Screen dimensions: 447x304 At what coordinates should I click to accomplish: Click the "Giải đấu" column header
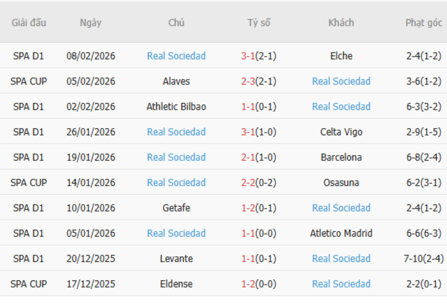coord(29,23)
